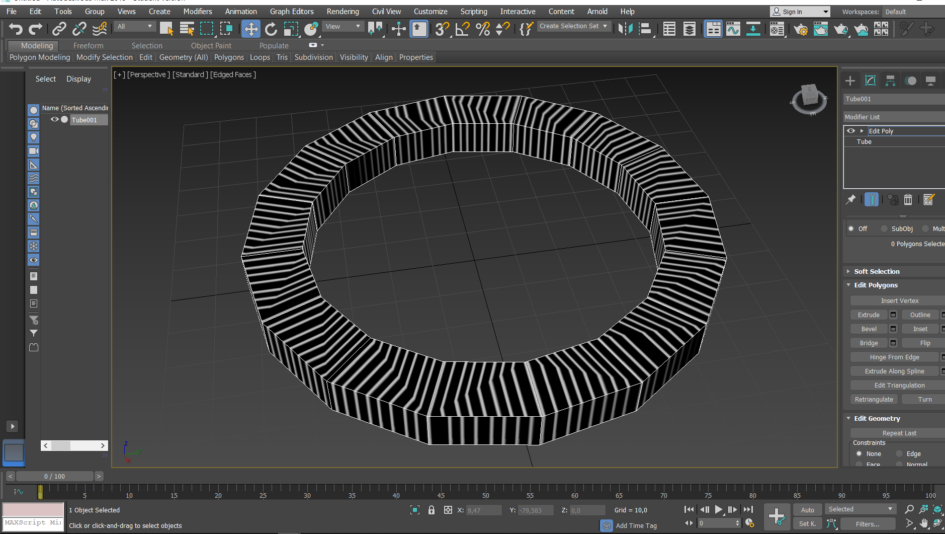Open the Create panel plus tab
The height and width of the screenshot is (534, 945).
[x=850, y=81]
